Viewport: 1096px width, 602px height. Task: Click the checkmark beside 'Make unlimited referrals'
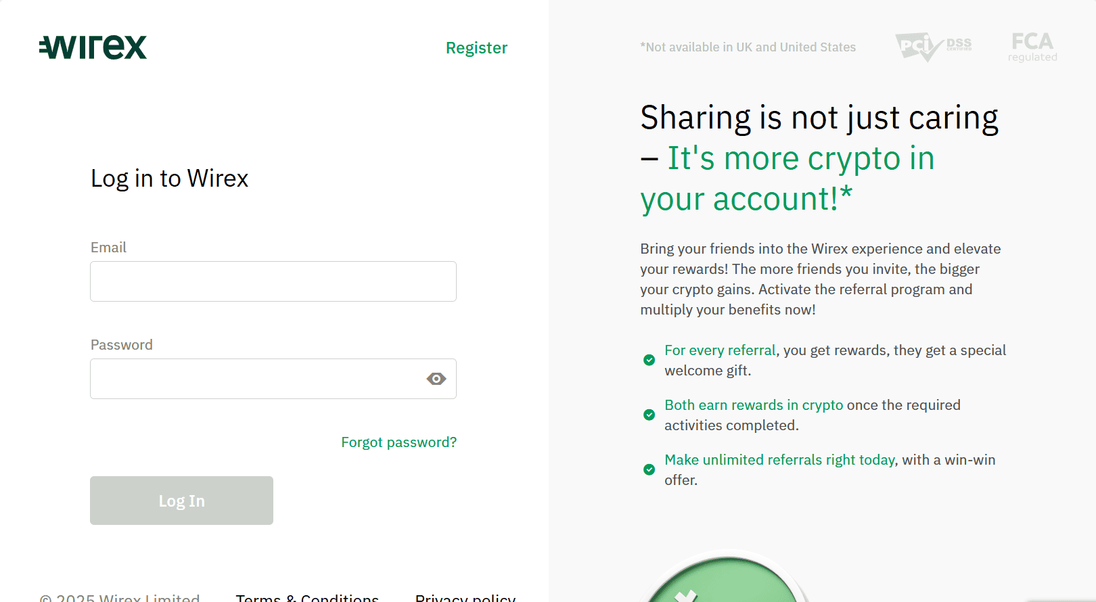(649, 469)
